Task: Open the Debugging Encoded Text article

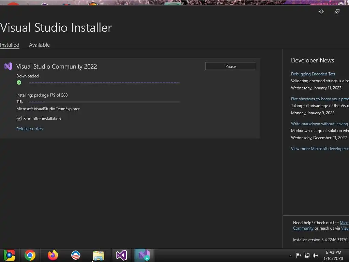Action: click(x=313, y=74)
